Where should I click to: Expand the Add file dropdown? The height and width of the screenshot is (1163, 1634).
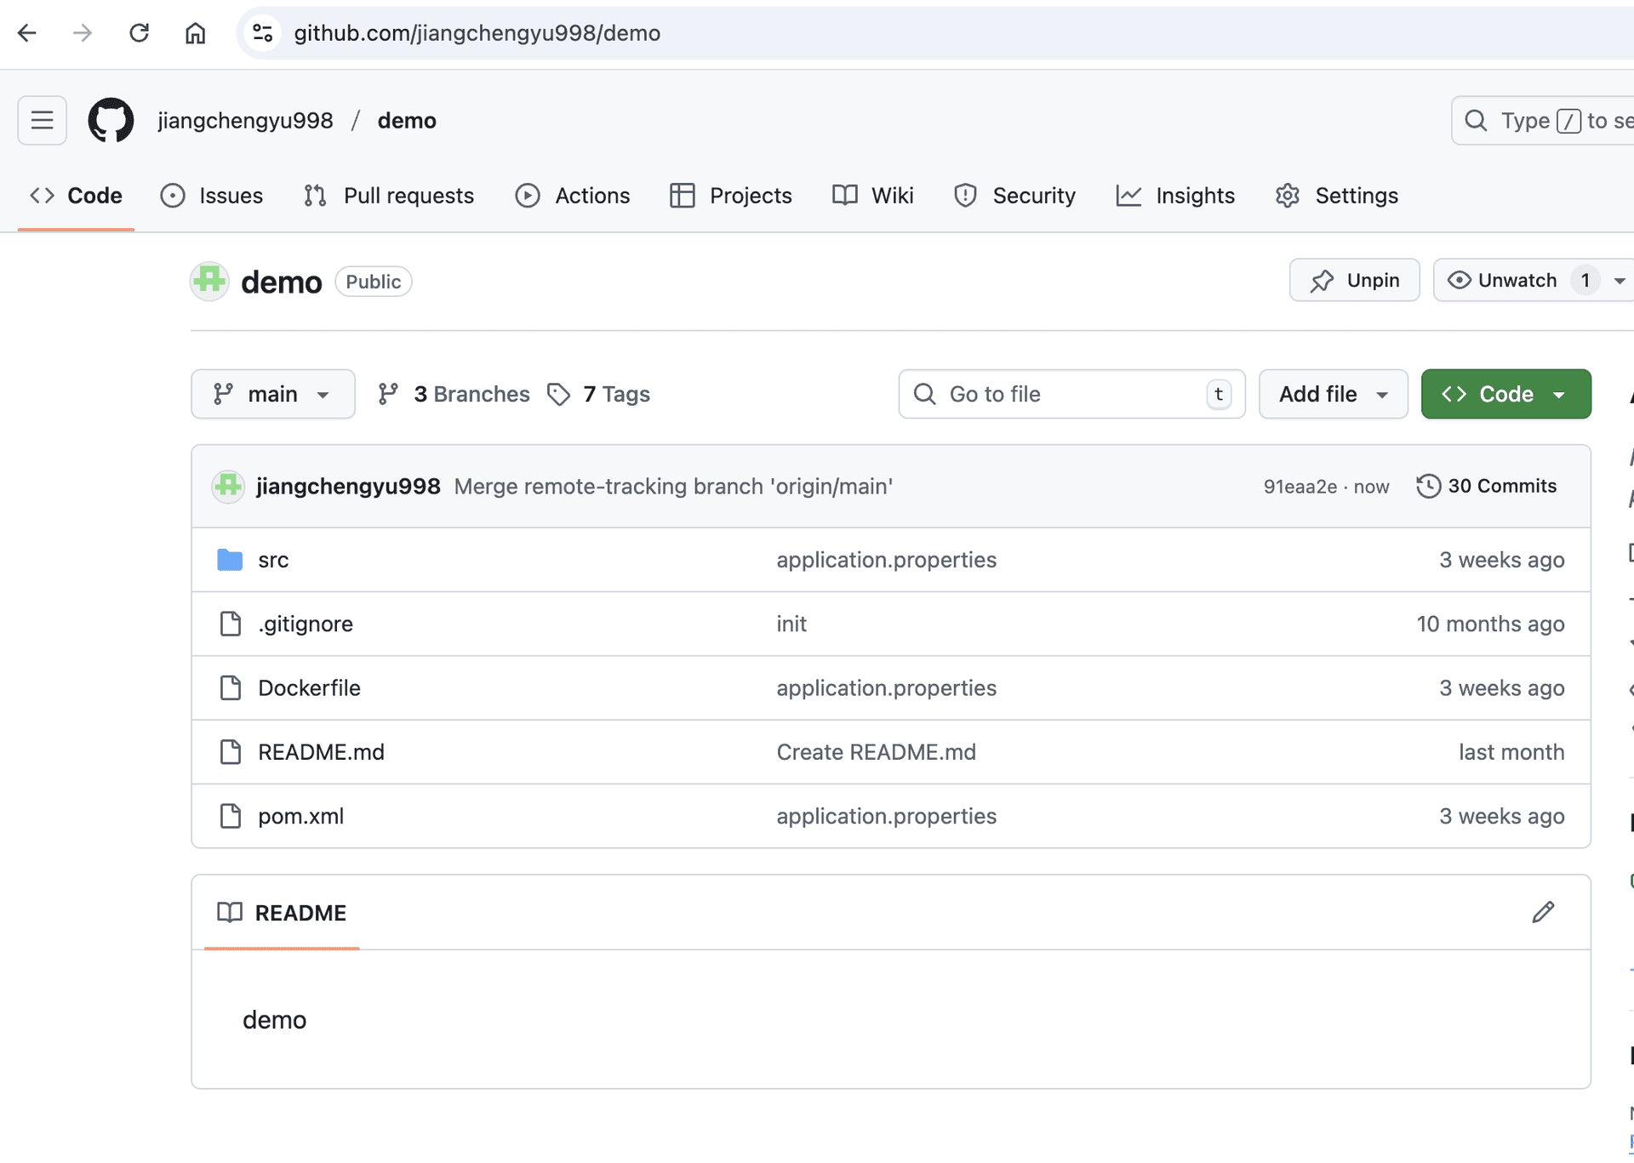click(1332, 394)
